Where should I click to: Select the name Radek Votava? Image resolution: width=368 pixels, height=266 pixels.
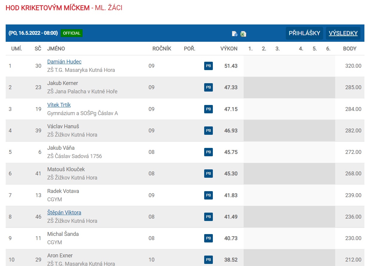pyautogui.click(x=63, y=191)
